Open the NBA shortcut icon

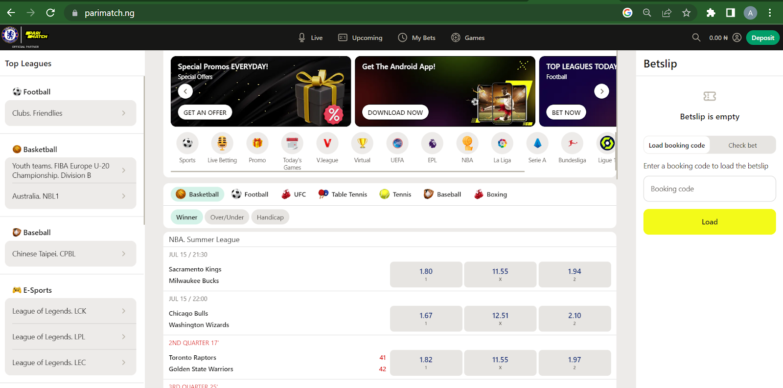click(467, 143)
